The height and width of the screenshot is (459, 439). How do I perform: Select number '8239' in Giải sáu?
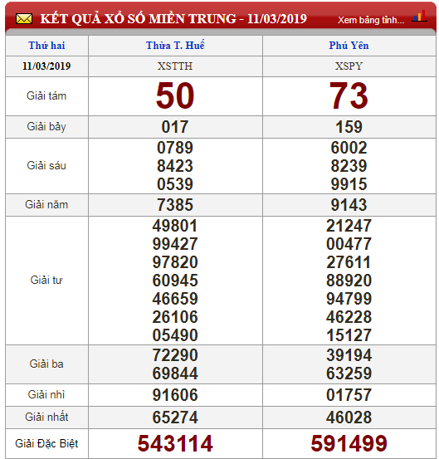coord(349,166)
